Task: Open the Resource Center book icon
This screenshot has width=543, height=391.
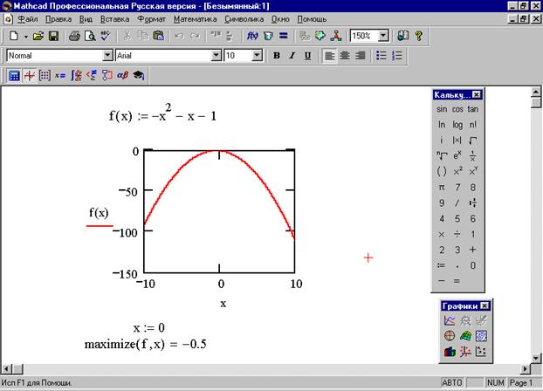Action: (403, 36)
